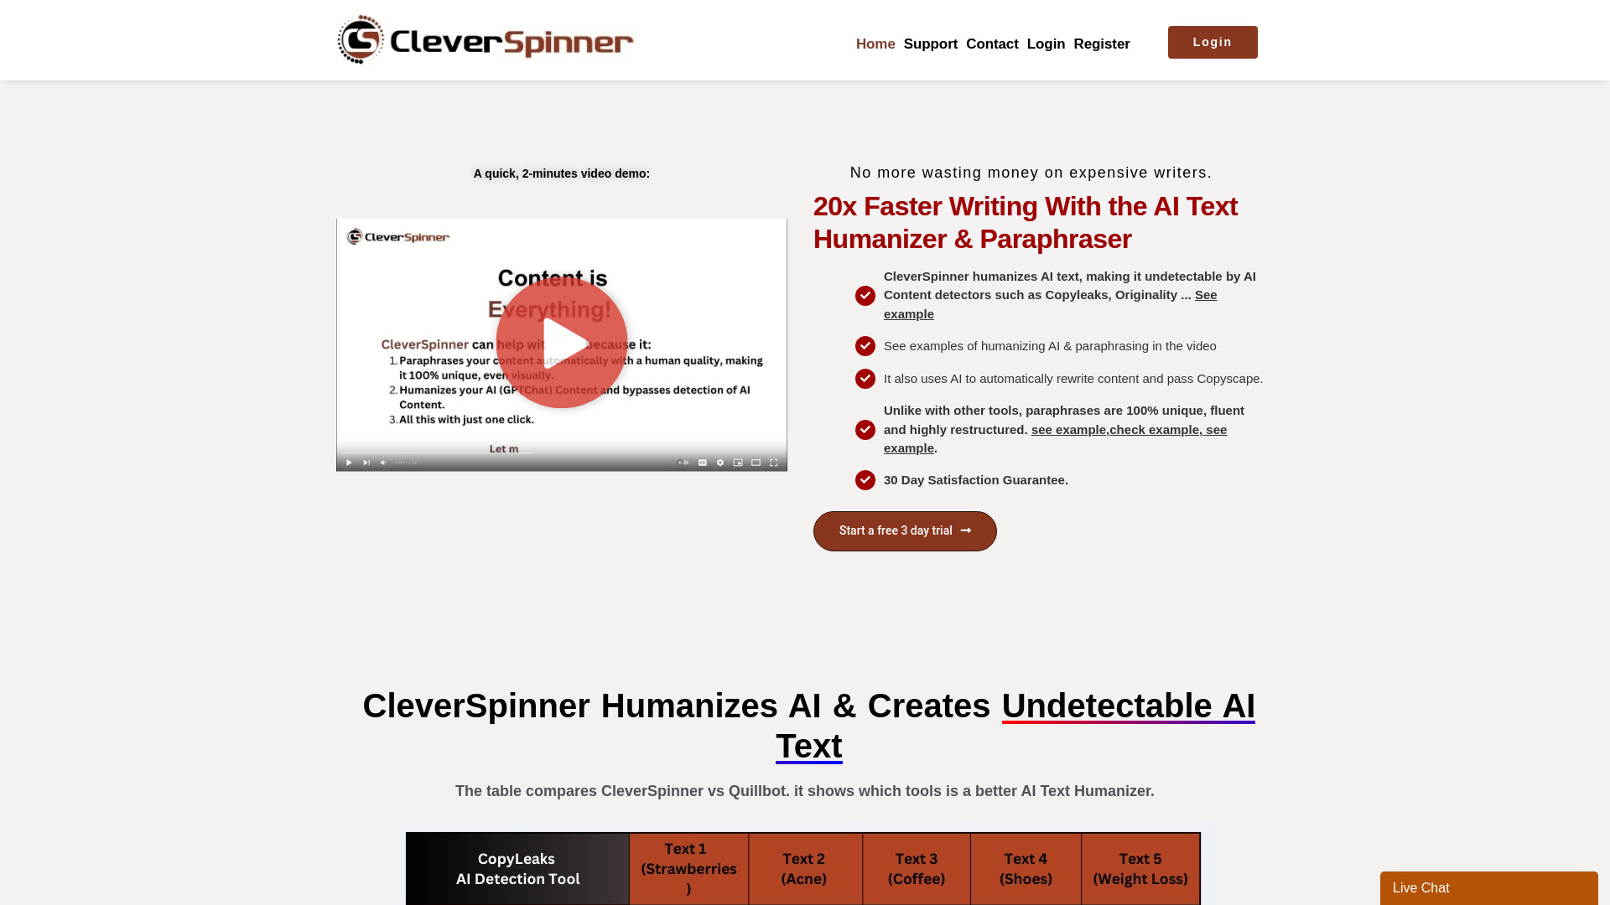This screenshot has height=905, width=1610.
Task: Click the arrow icon on trial button
Action: tap(965, 530)
